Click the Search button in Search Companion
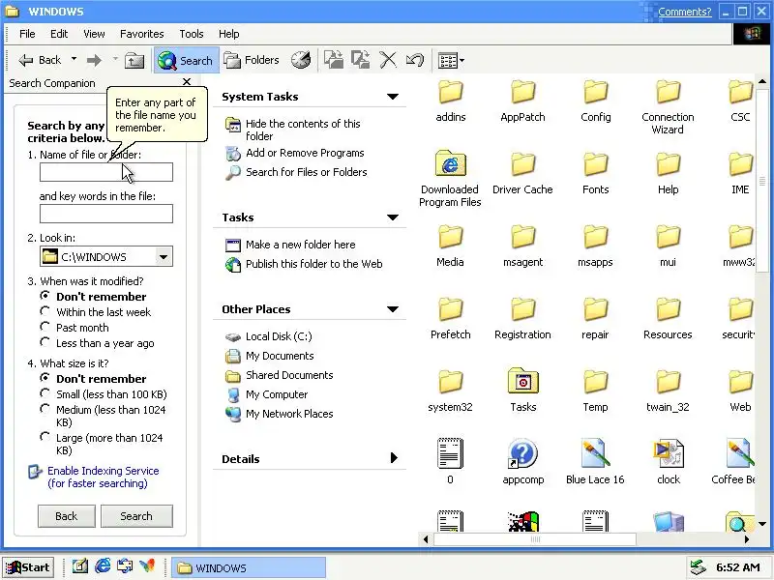The width and height of the screenshot is (774, 580). click(136, 516)
